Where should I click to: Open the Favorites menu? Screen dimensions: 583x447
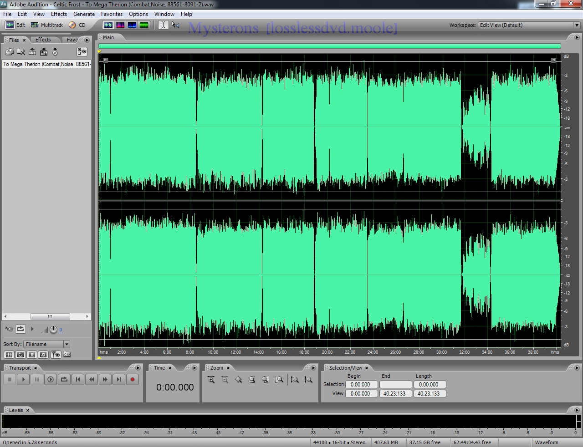click(x=112, y=14)
